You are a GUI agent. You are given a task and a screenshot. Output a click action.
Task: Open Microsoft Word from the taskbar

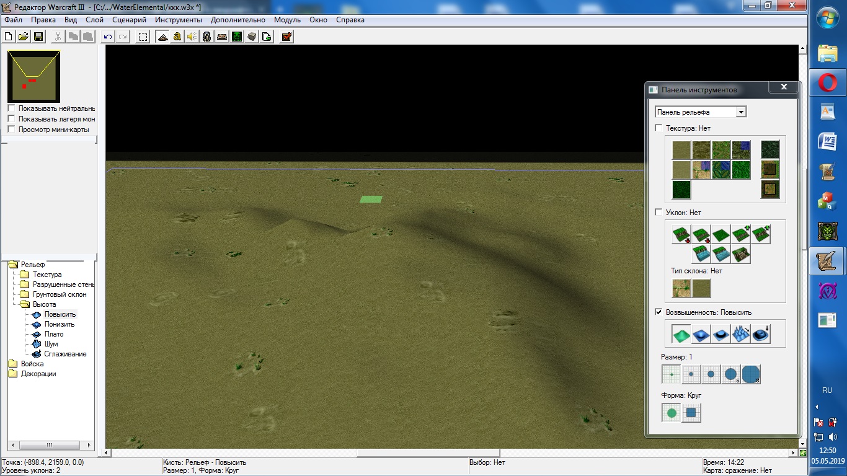827,141
